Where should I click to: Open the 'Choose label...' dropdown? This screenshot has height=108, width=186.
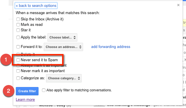pyautogui.click(x=62, y=37)
